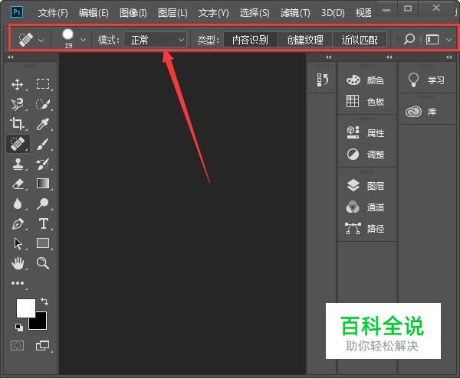Select the Spot Healing Brush in toolbox
460x378 pixels.
(18, 144)
